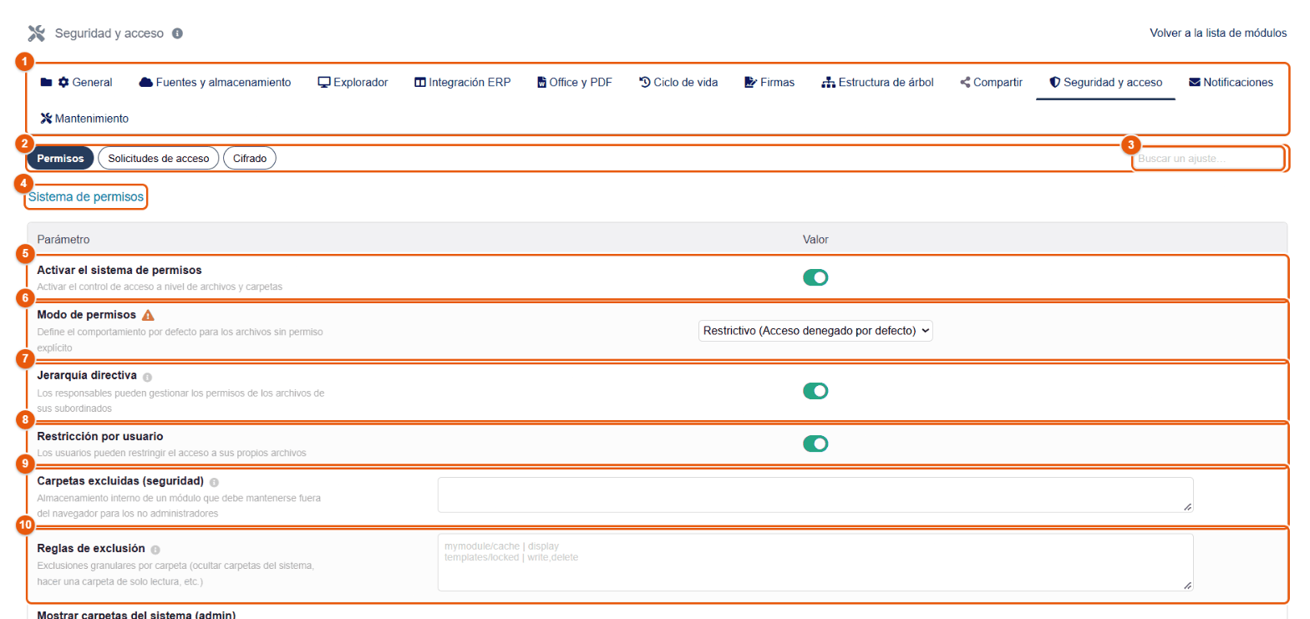Viewport: 1310px width, 619px height.
Task: Click the Parámetro column header
Action: coord(63,240)
